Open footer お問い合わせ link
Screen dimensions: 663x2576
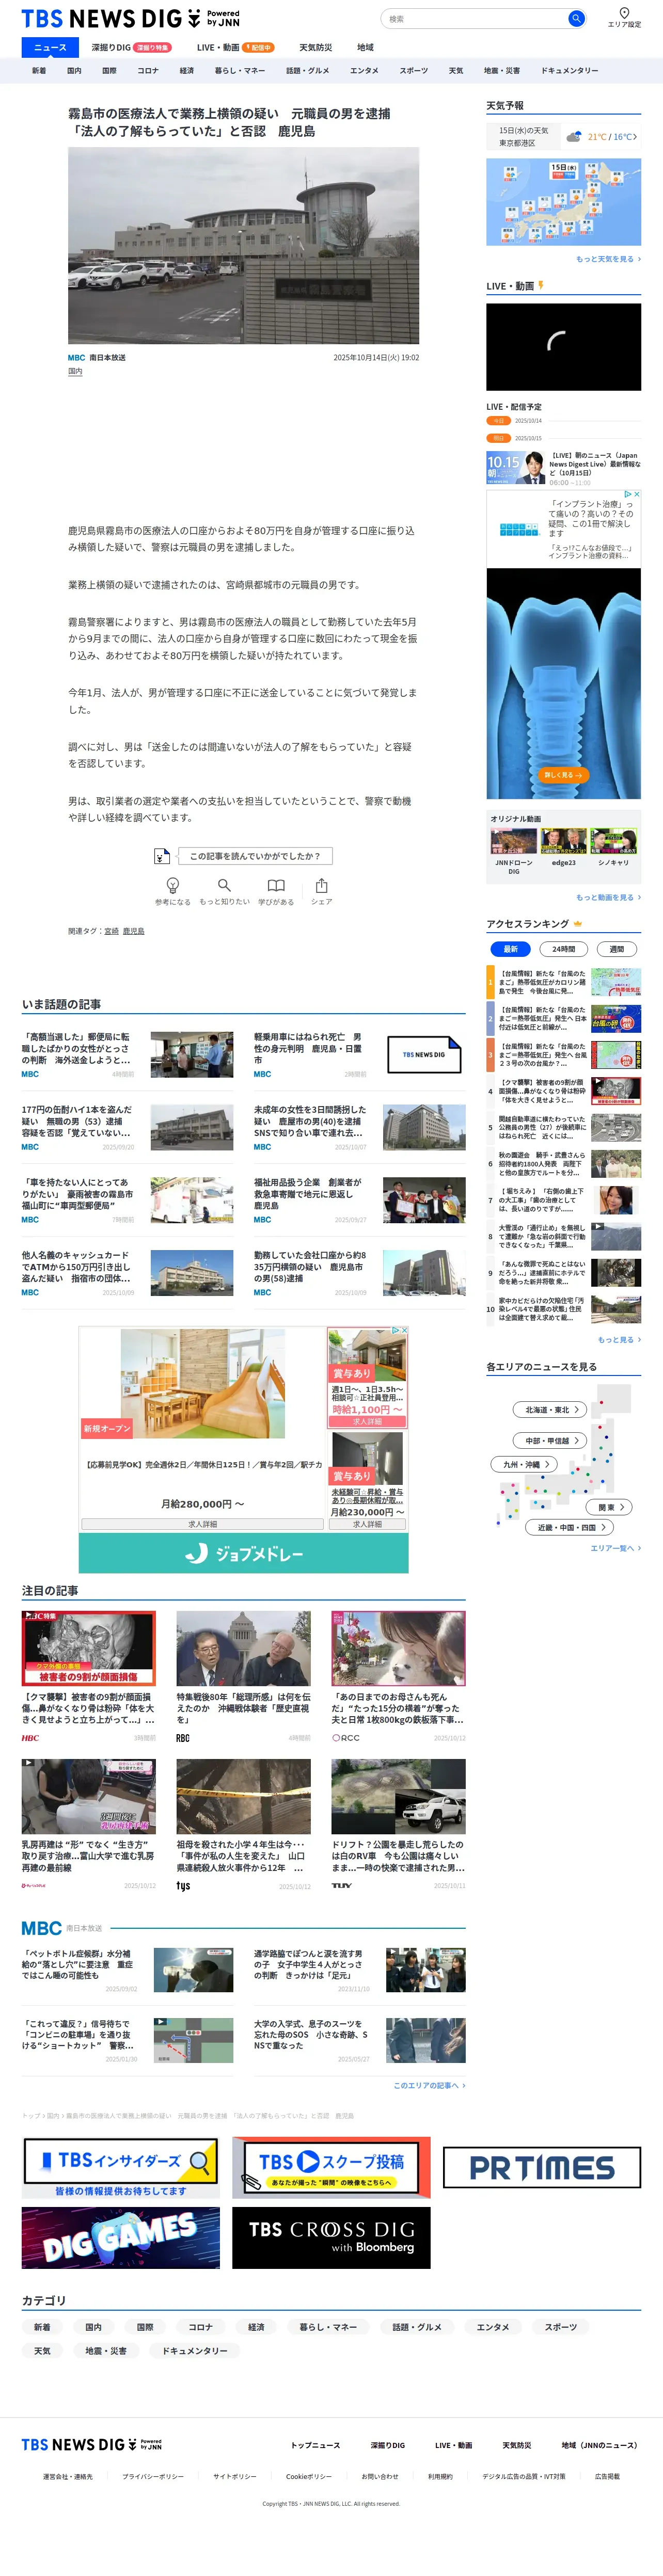coord(380,2477)
